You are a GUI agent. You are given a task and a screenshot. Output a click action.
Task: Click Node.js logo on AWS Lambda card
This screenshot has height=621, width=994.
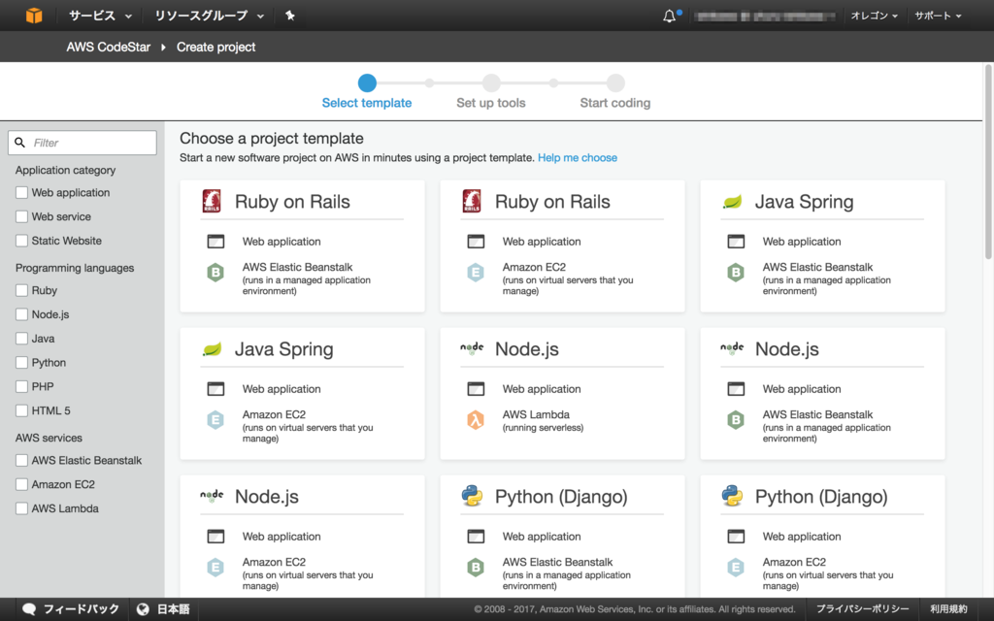pyautogui.click(x=472, y=348)
